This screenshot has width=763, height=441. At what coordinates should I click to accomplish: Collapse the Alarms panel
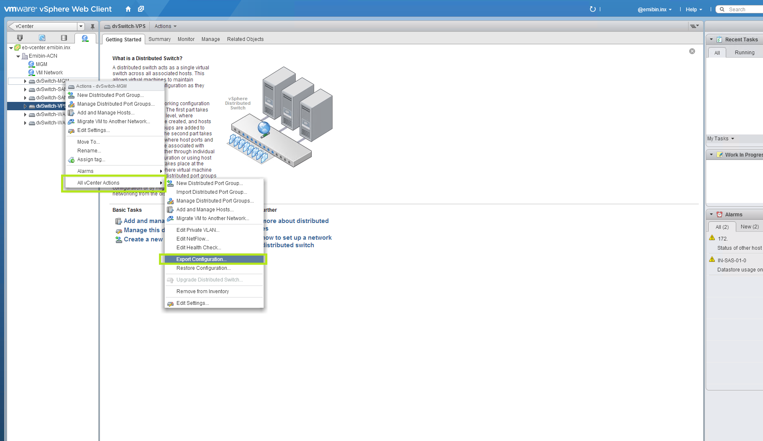[x=711, y=214]
